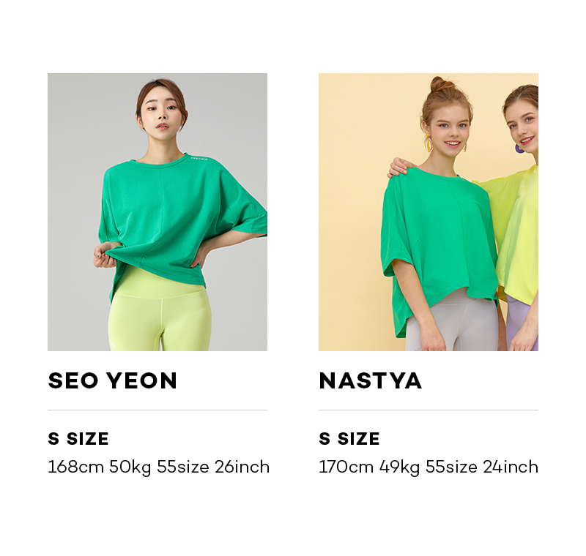The image size is (586, 556).
Task: Select the SEO YEON name heading
Action: tap(113, 380)
